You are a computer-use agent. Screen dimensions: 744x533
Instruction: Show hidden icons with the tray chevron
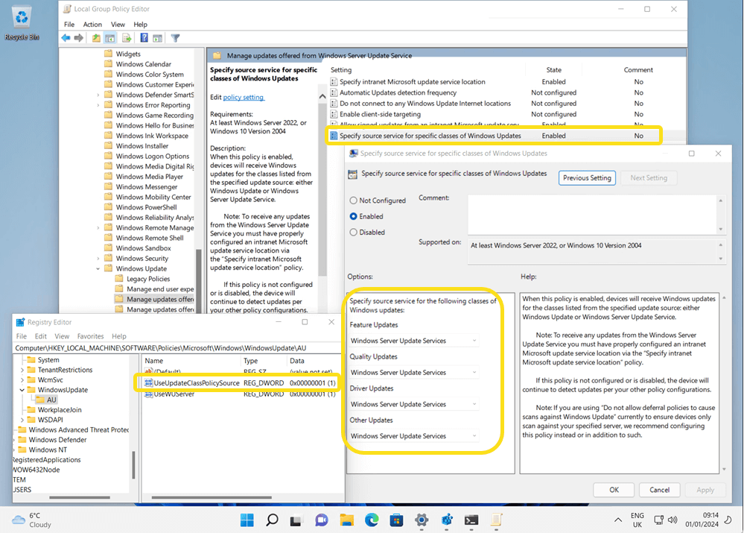[618, 520]
